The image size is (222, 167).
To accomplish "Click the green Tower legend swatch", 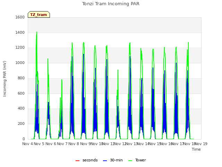I will [130, 161].
